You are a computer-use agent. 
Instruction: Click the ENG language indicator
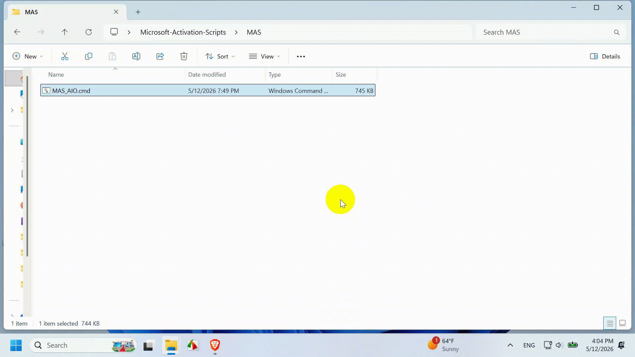click(x=529, y=345)
